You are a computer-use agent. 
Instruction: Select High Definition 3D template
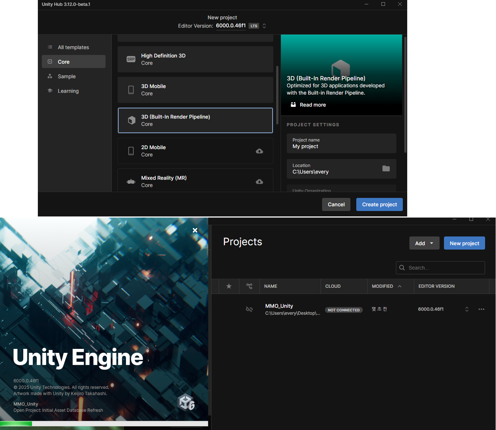point(195,59)
